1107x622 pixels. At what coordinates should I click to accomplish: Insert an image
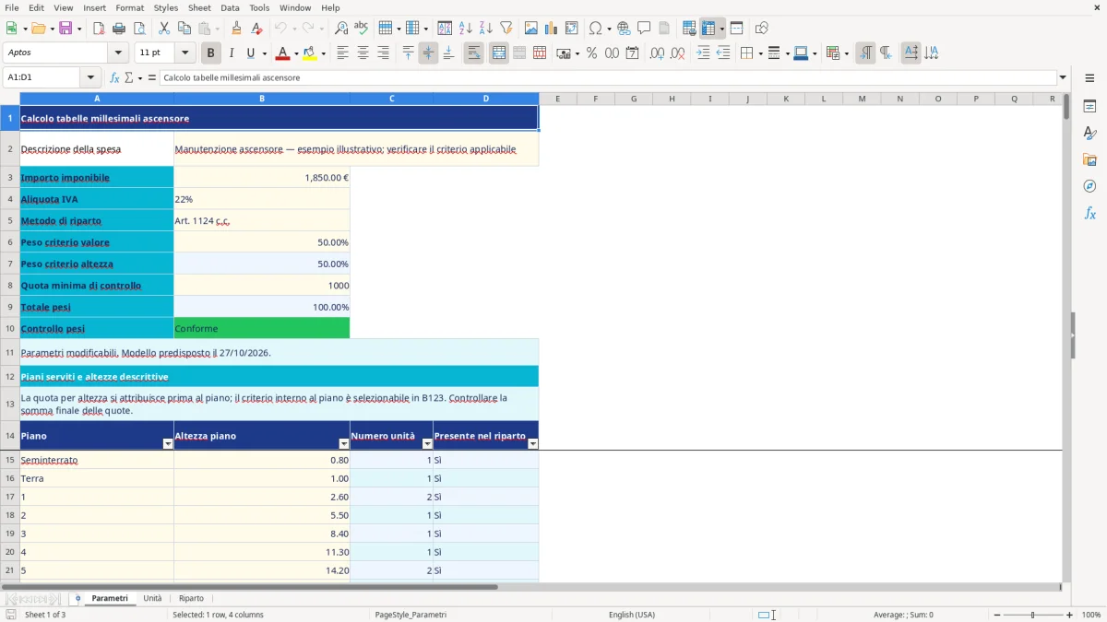[x=531, y=29]
